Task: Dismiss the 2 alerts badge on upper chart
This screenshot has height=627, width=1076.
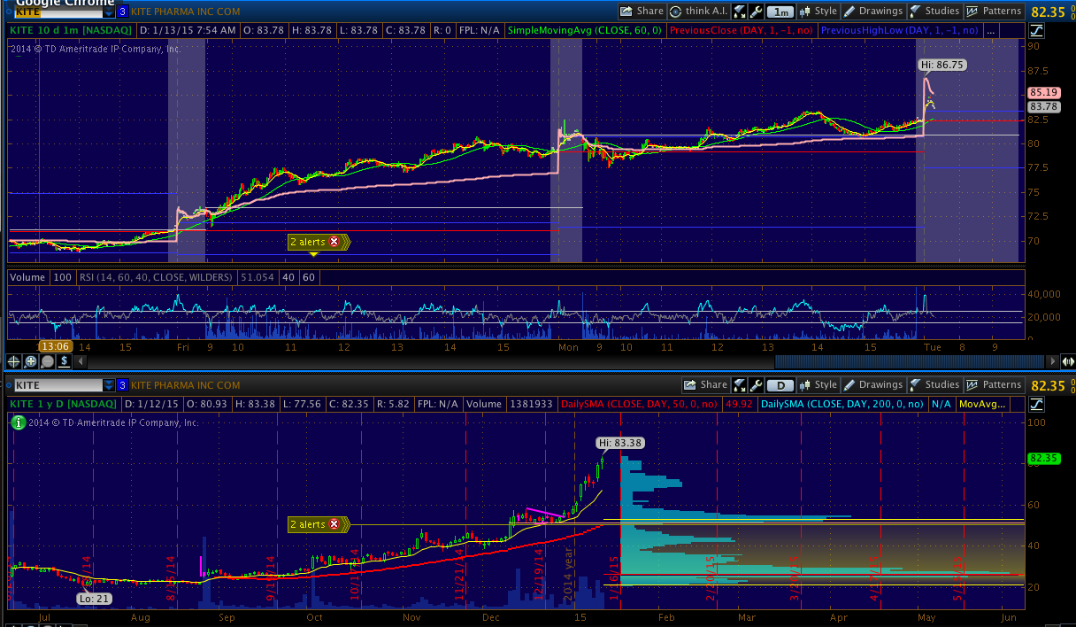Action: pos(334,242)
